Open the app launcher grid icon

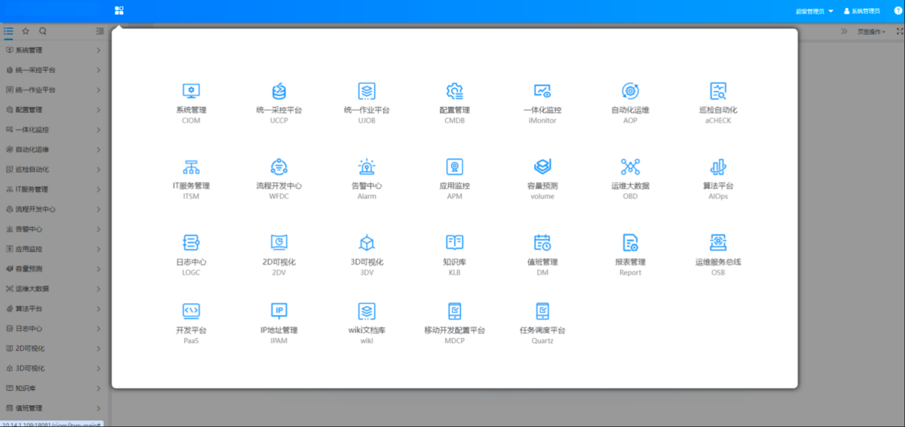point(118,10)
